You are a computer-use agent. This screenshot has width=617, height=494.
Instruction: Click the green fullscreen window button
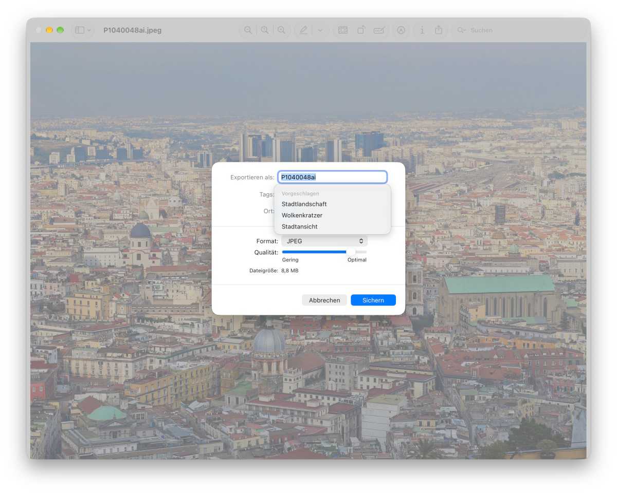tap(60, 30)
